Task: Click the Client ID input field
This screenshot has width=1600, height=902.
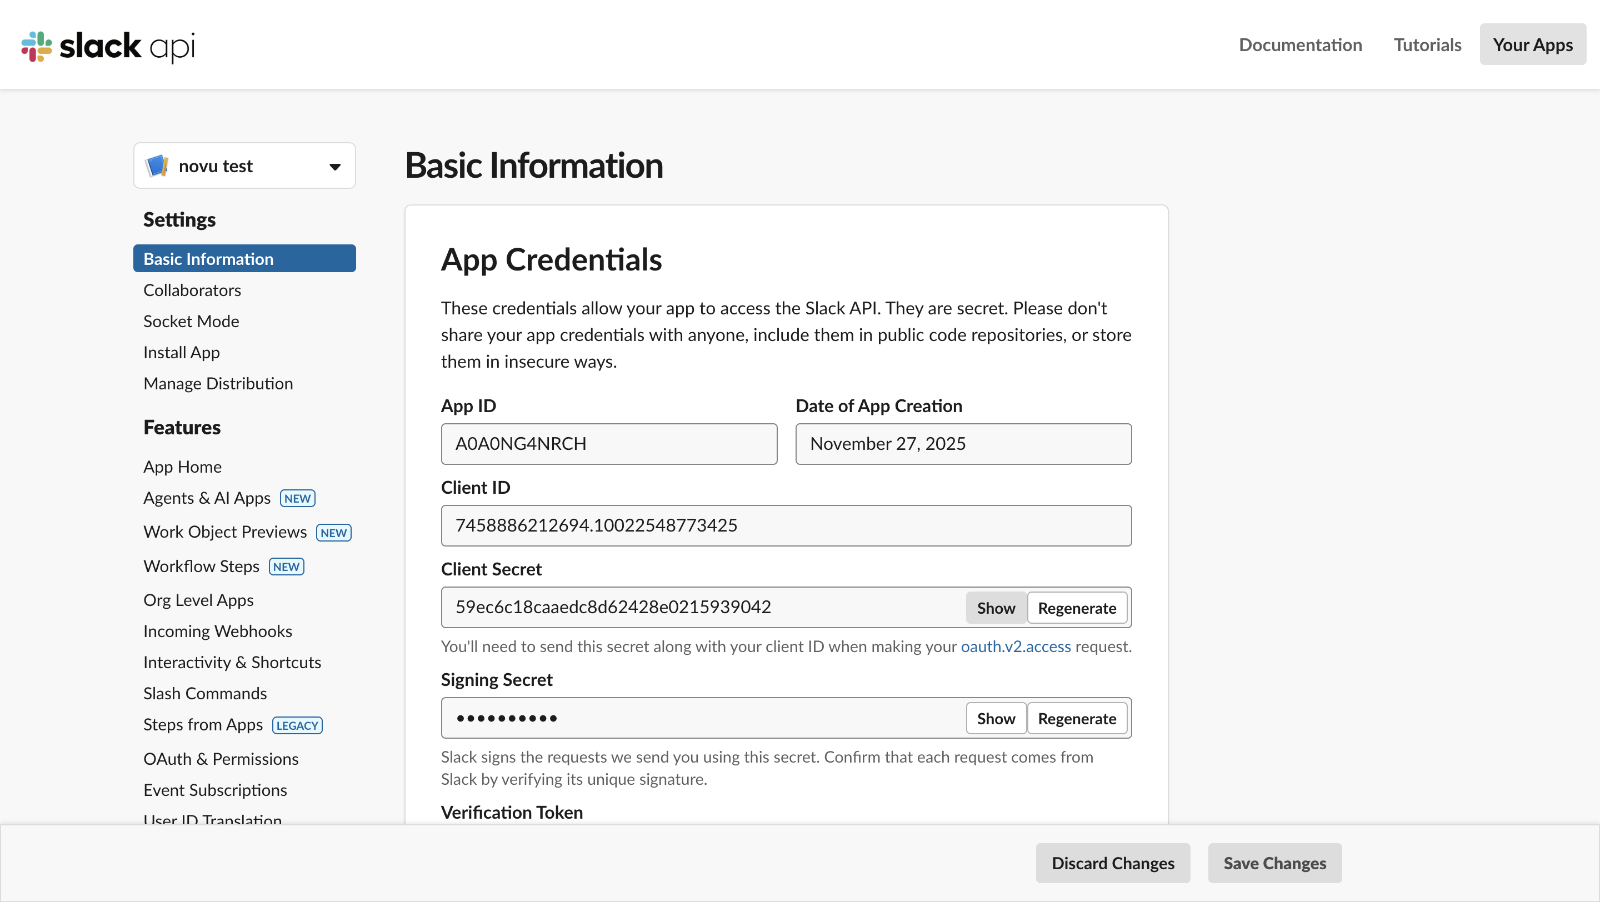Action: [x=786, y=525]
